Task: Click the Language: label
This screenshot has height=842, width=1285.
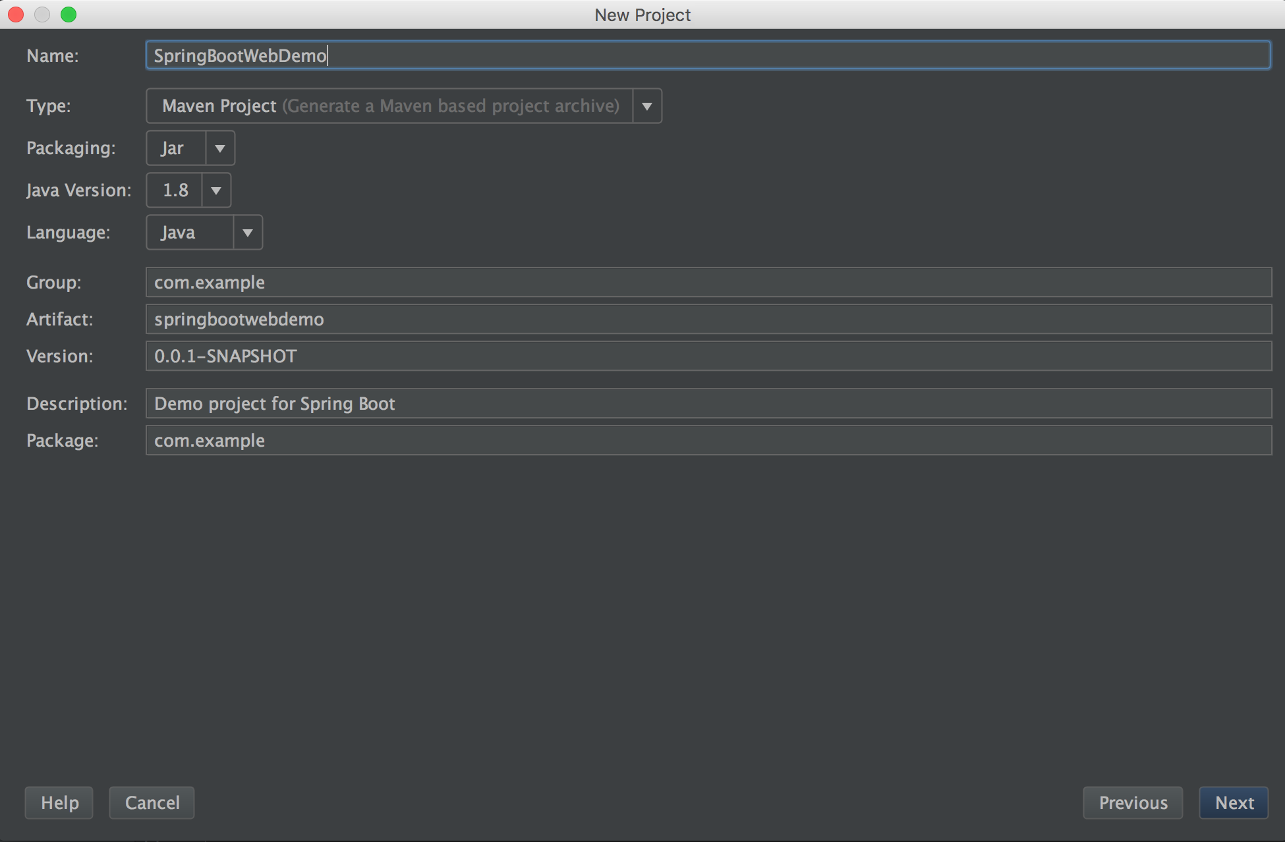Action: [x=69, y=233]
